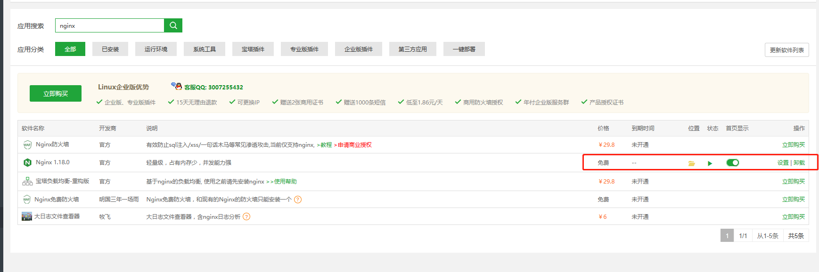This screenshot has height=272, width=819.
Task: Click the load balancer network icon
Action: [x=27, y=181]
